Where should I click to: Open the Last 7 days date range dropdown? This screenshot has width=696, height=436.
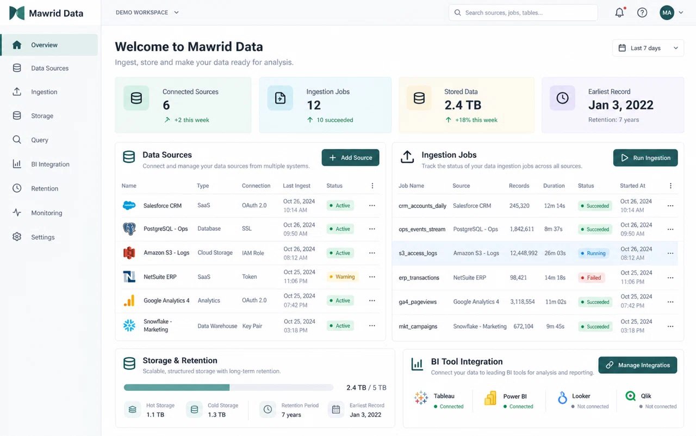(x=648, y=48)
